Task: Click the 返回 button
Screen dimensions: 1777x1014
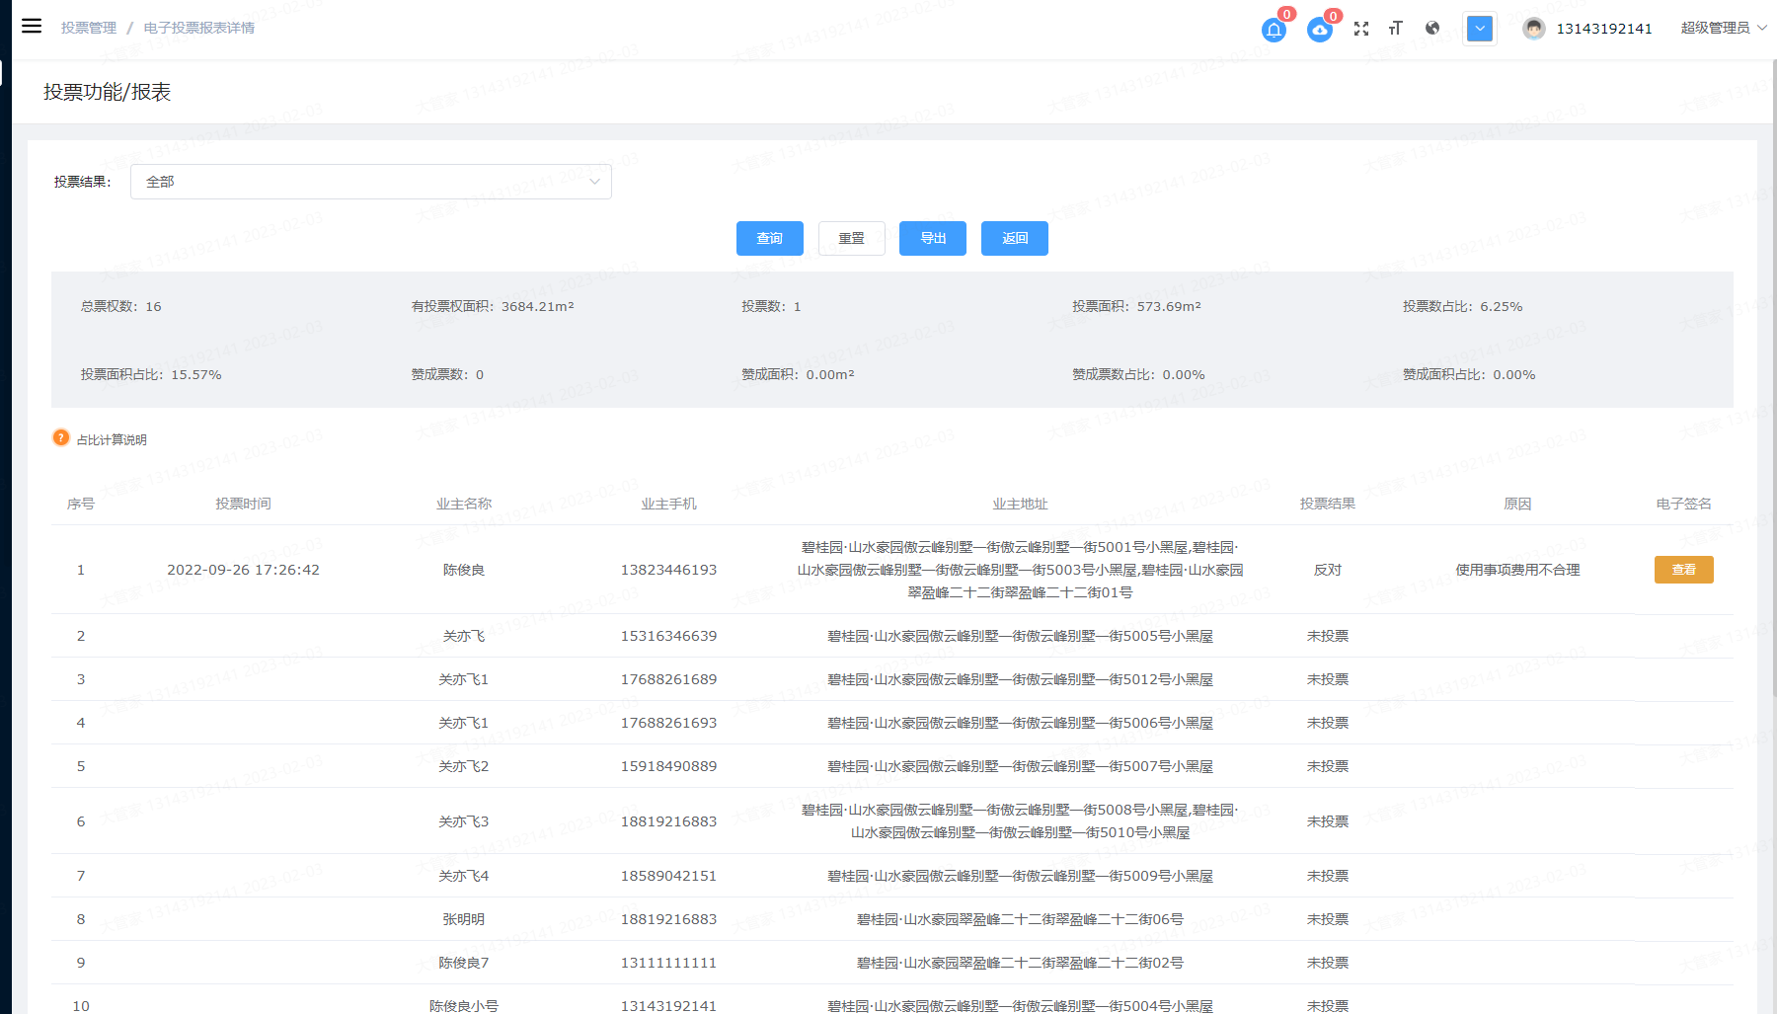Action: [1015, 238]
